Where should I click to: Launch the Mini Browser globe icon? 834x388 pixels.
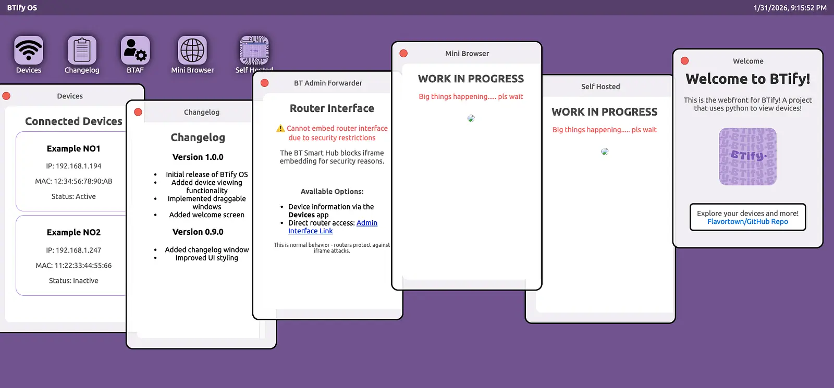192,51
